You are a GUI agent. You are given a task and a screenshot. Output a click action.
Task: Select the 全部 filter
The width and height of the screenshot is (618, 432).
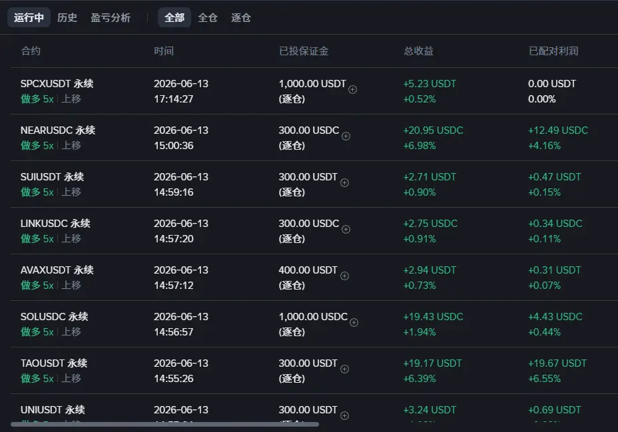174,17
